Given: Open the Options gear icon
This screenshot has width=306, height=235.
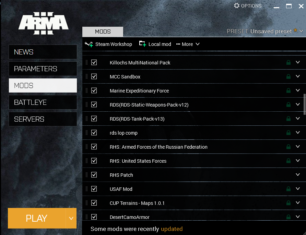Looking at the screenshot, I should 237,6.
